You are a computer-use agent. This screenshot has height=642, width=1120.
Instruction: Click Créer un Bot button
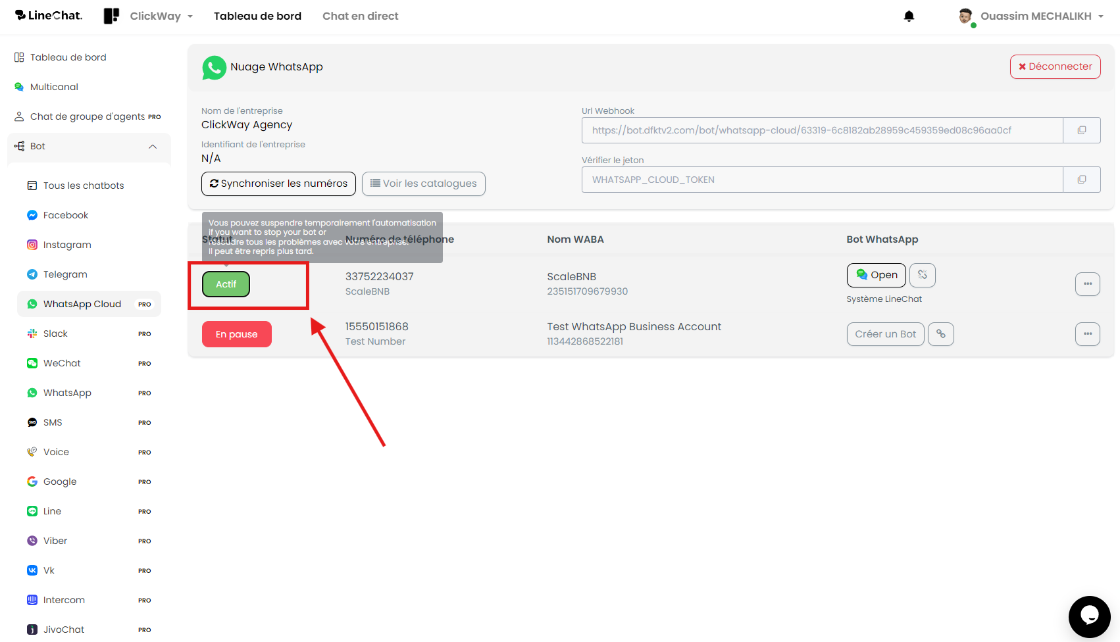pos(885,334)
